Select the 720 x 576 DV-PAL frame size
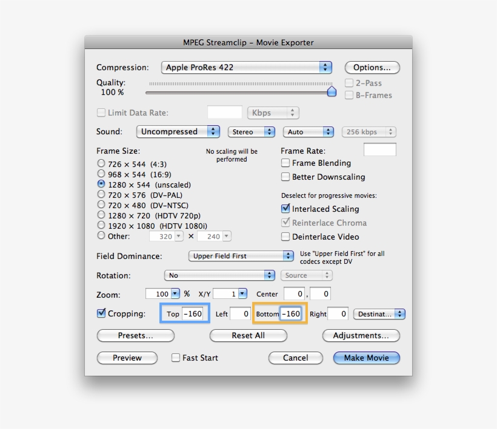The height and width of the screenshot is (429, 497). pyautogui.click(x=100, y=195)
